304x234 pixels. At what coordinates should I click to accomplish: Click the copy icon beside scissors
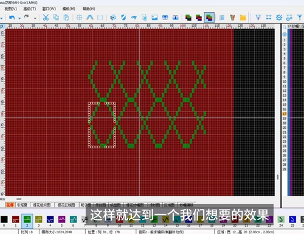[x=56, y=18]
